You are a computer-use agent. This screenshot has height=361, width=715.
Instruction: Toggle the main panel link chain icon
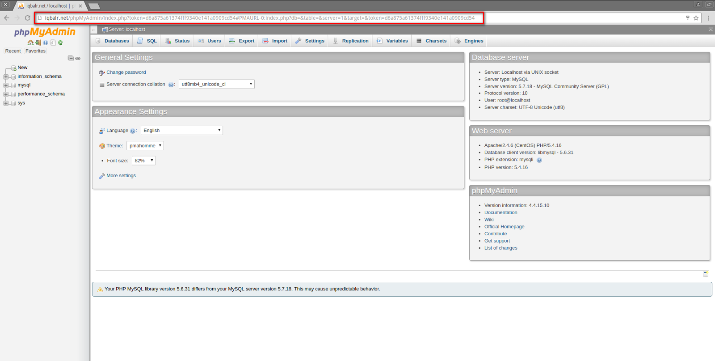tap(78, 58)
